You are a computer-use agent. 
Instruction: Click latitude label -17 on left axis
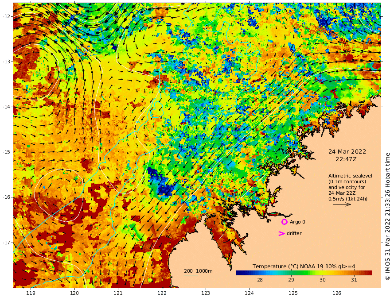[x=7, y=243]
